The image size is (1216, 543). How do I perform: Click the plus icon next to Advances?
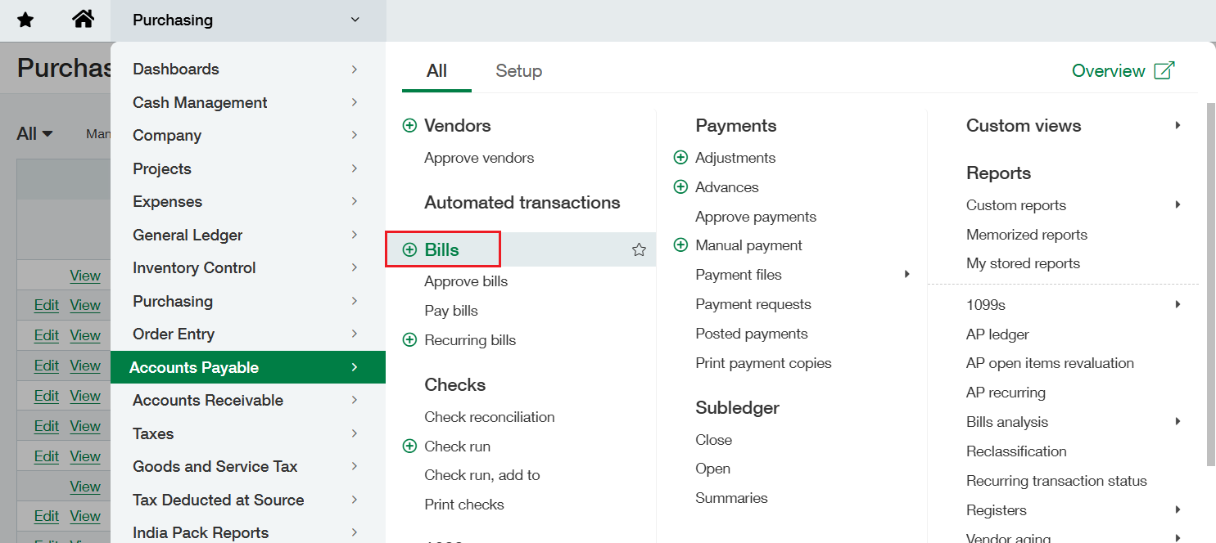pos(680,186)
